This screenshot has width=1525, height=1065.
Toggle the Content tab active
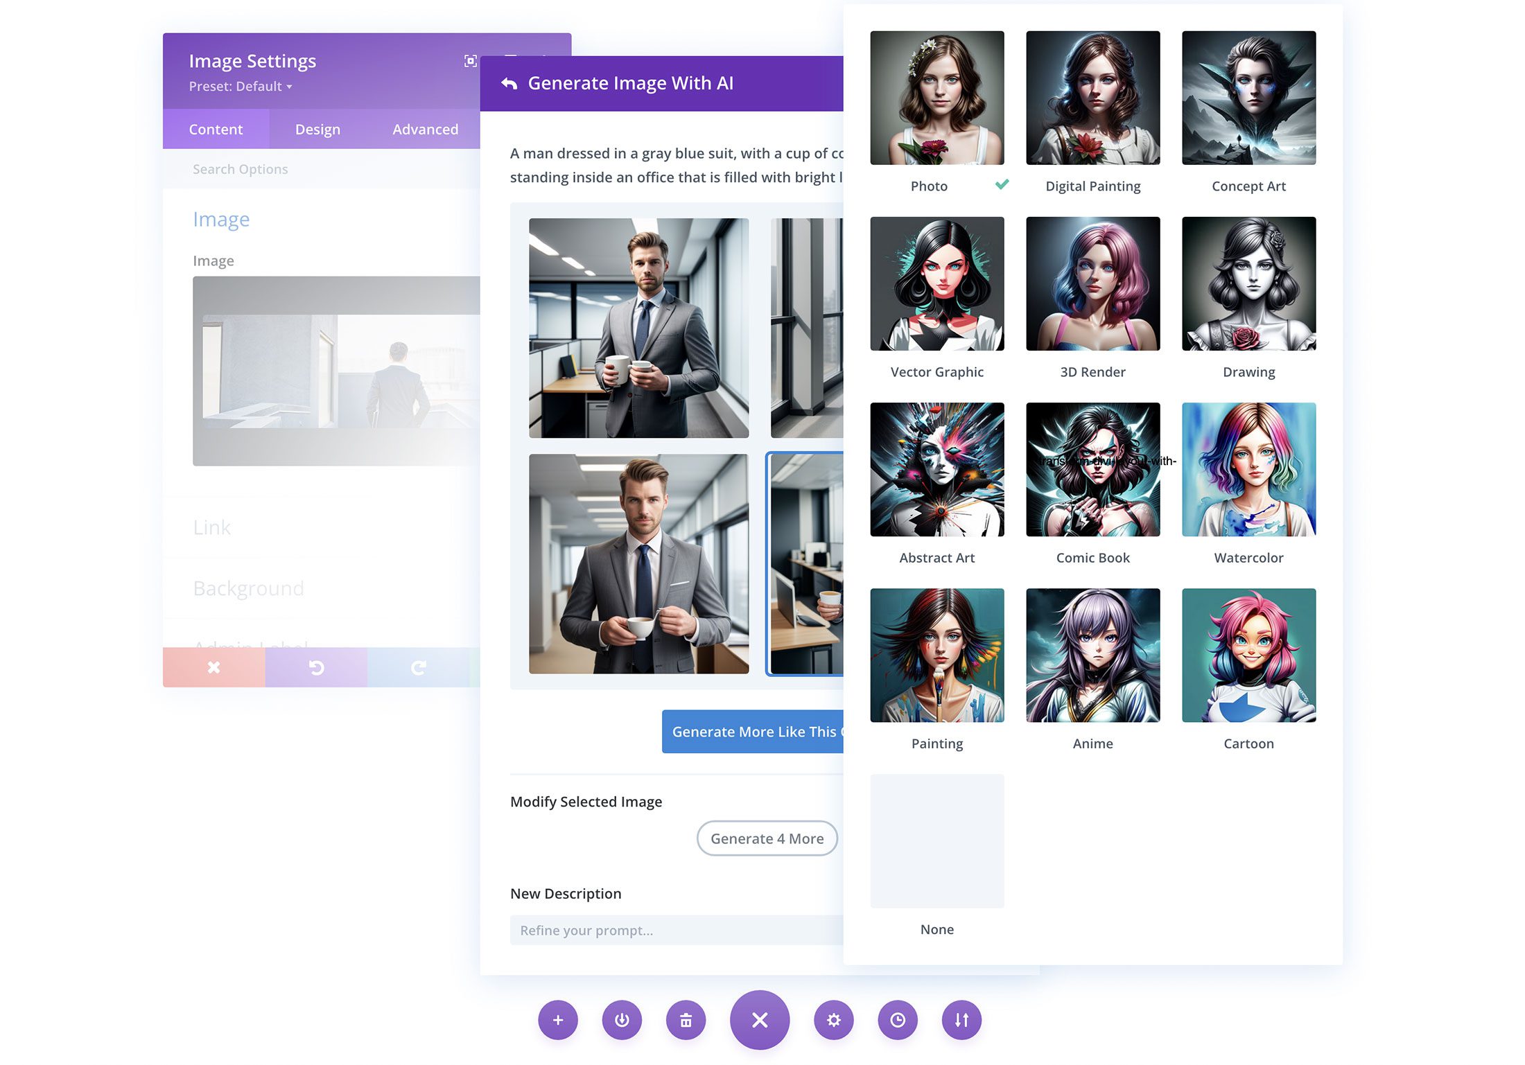(x=216, y=129)
